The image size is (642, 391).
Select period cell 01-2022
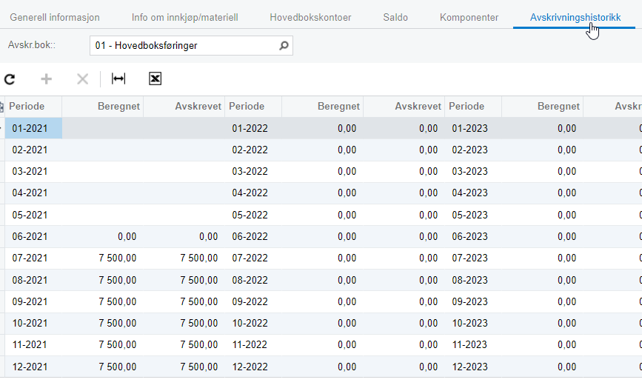coord(253,128)
